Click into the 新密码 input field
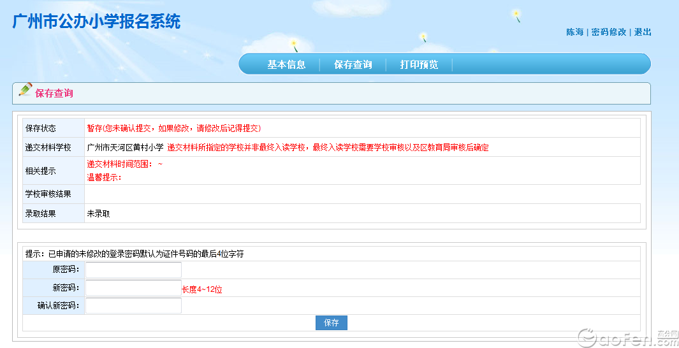 coord(133,288)
